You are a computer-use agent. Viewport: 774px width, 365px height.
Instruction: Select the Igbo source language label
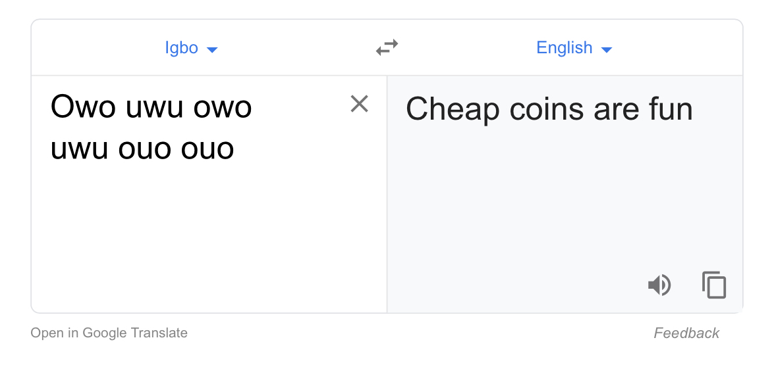[x=181, y=48]
